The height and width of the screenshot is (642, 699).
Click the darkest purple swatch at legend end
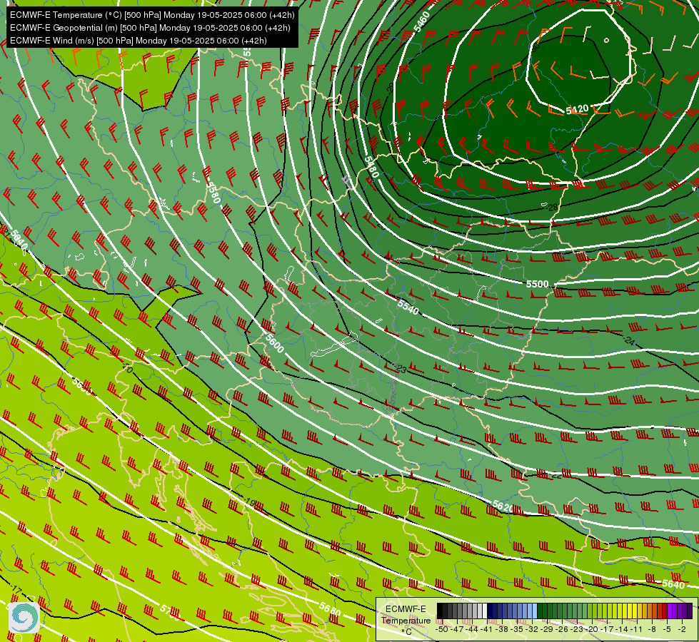point(690,611)
